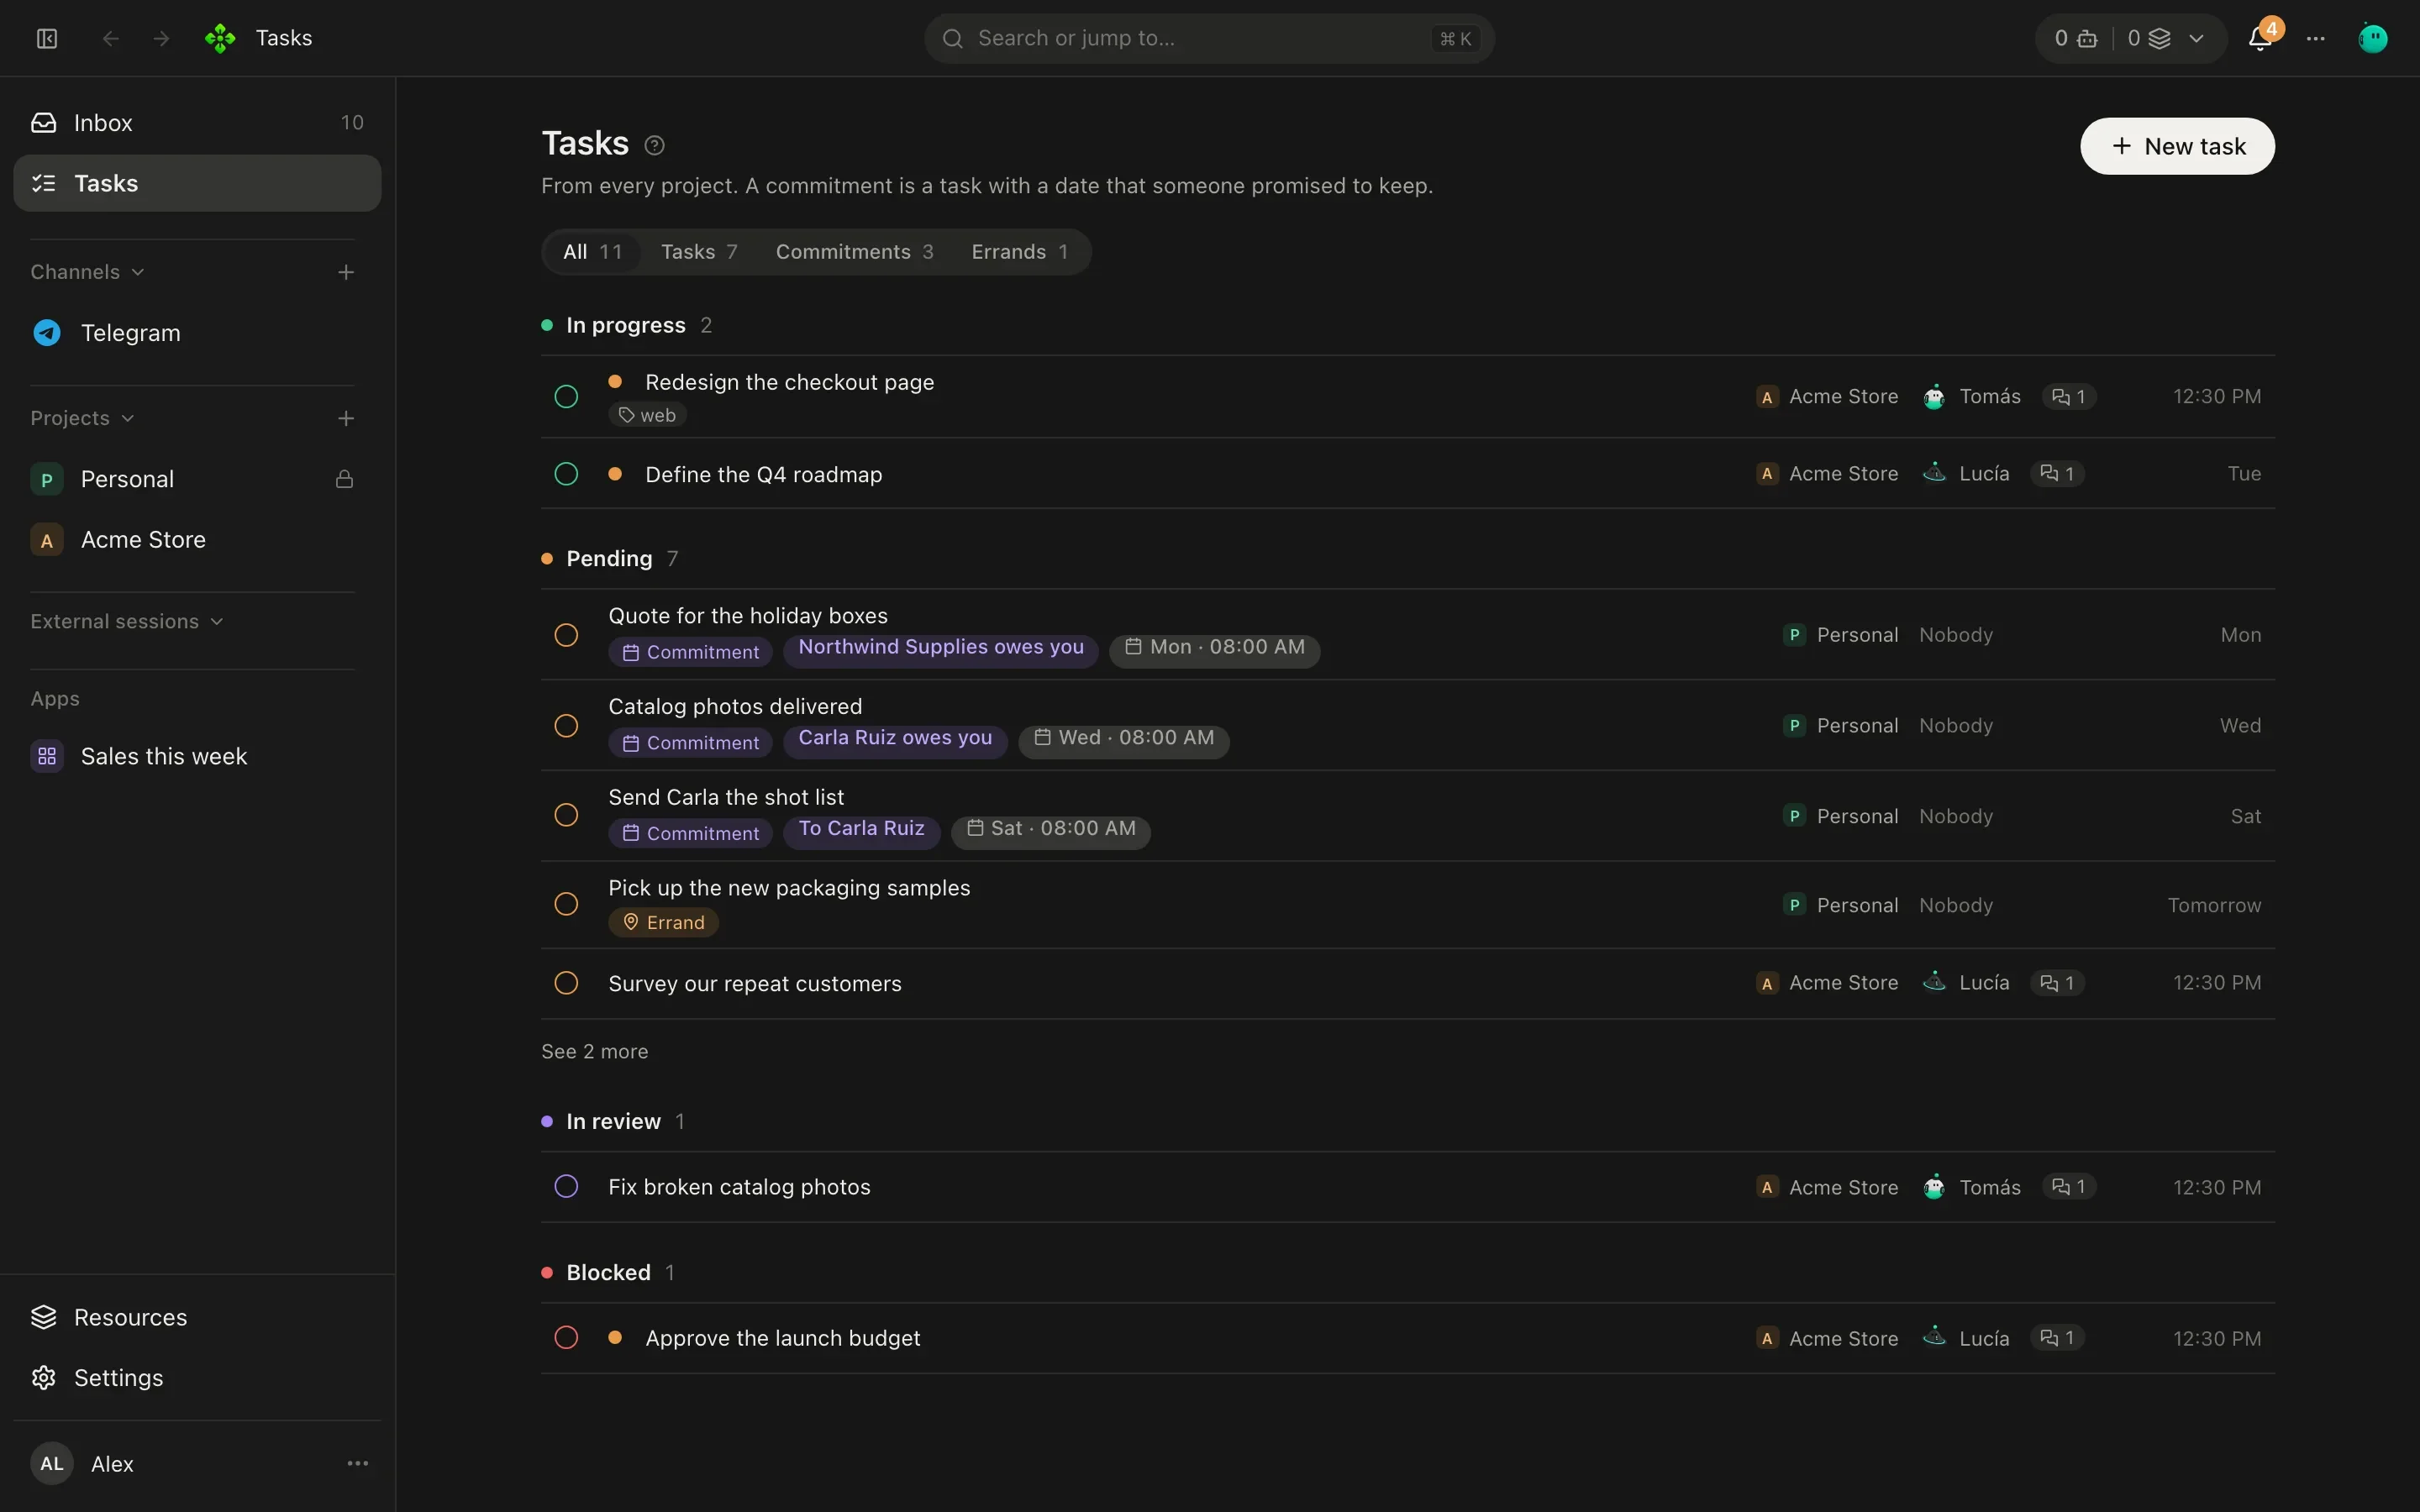Open the comments badge on Redesign checkout

click(2068, 397)
